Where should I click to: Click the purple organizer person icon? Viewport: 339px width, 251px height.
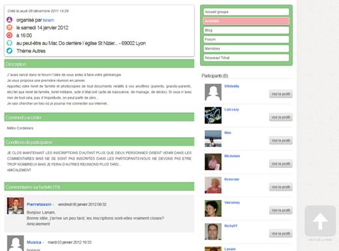point(9,20)
